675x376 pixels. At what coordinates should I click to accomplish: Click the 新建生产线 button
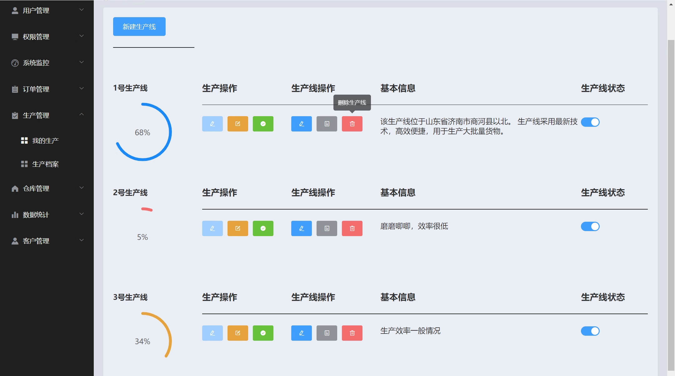point(139,27)
